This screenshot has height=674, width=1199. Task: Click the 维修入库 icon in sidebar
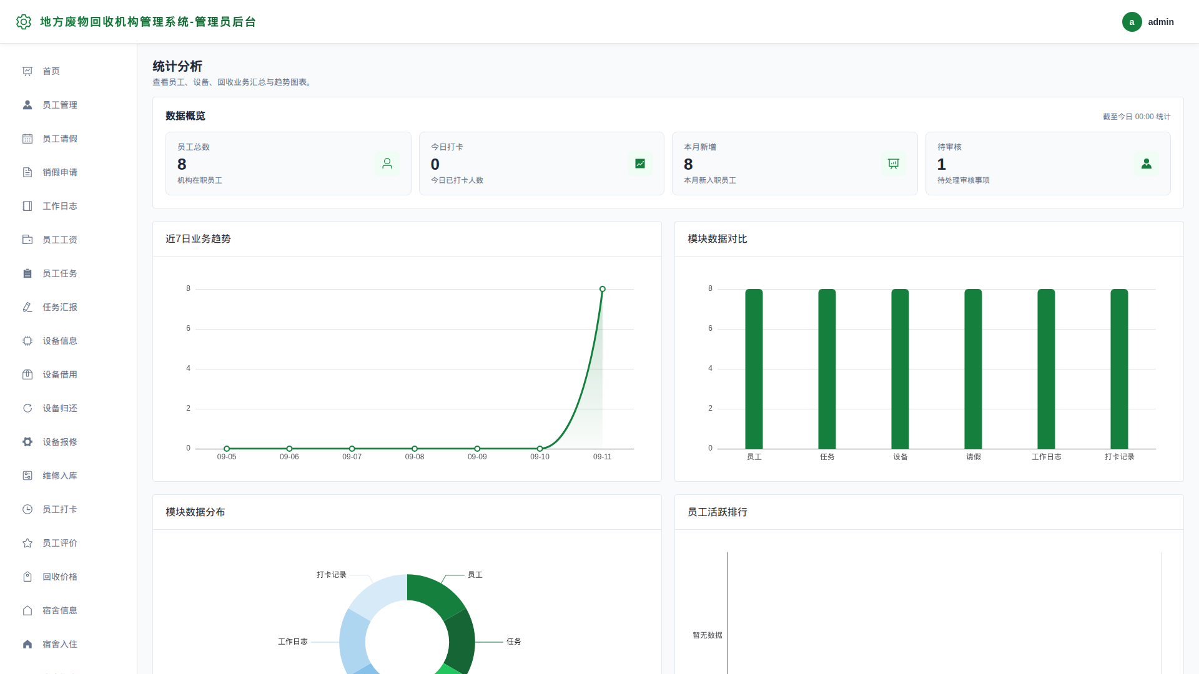click(27, 476)
